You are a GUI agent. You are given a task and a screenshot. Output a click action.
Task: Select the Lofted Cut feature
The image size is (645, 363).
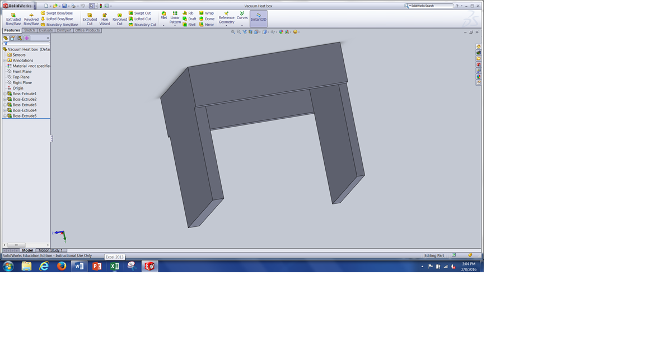click(x=140, y=19)
